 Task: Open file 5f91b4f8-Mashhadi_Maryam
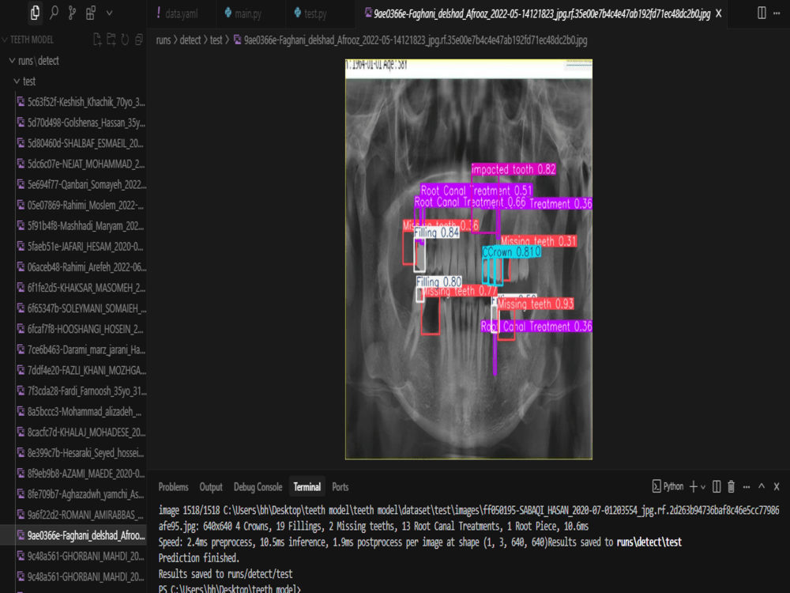(x=81, y=226)
